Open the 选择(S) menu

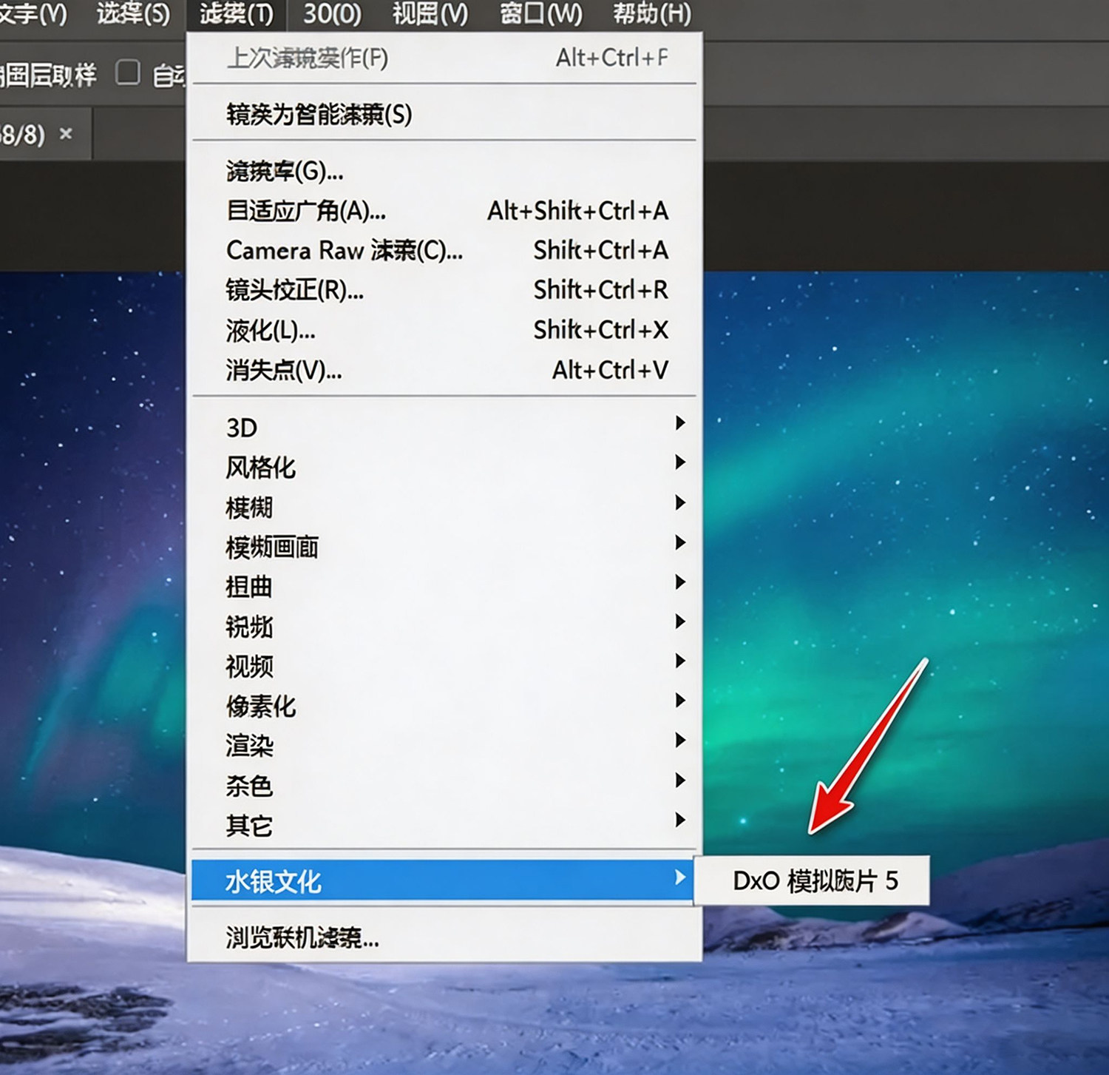(x=134, y=14)
